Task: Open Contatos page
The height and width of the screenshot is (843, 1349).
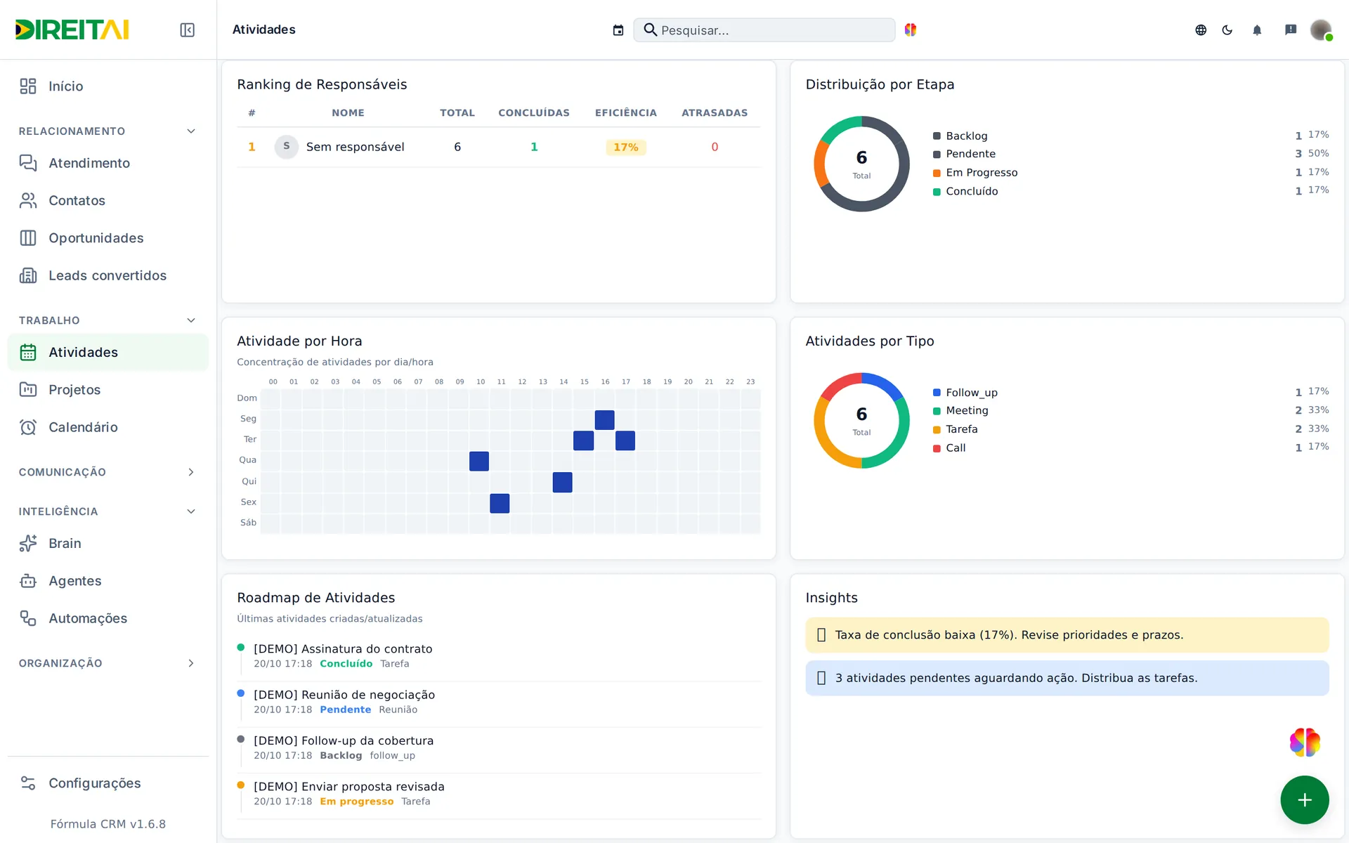Action: [x=108, y=200]
